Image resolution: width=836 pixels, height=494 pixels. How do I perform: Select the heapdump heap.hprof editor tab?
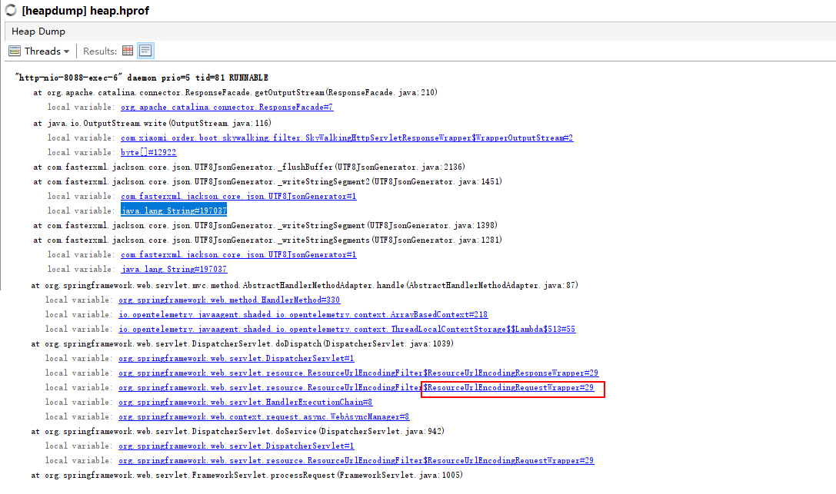[x=85, y=10]
